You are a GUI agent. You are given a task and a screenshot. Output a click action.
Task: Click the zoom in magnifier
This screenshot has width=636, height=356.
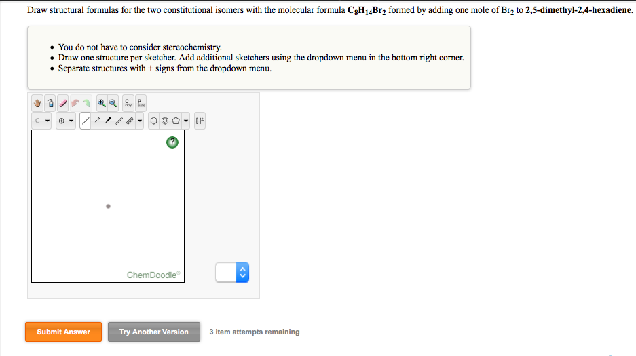pyautogui.click(x=101, y=104)
